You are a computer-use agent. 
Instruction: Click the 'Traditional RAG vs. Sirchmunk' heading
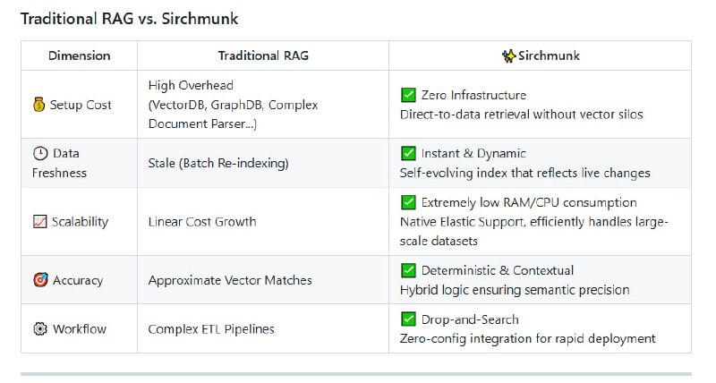pos(129,18)
